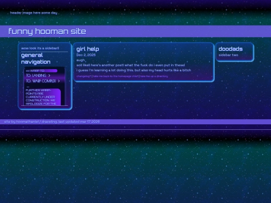The width and height of the screenshot is (271, 203).
Task: Open the 'TO: WARP COMPLEX' warp link
Action: coord(43,81)
